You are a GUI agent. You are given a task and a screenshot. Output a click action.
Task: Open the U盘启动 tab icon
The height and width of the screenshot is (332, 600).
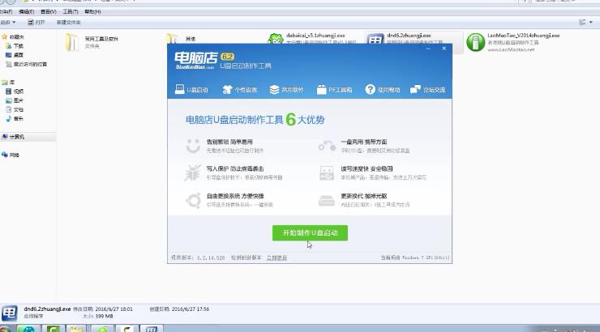(x=179, y=89)
